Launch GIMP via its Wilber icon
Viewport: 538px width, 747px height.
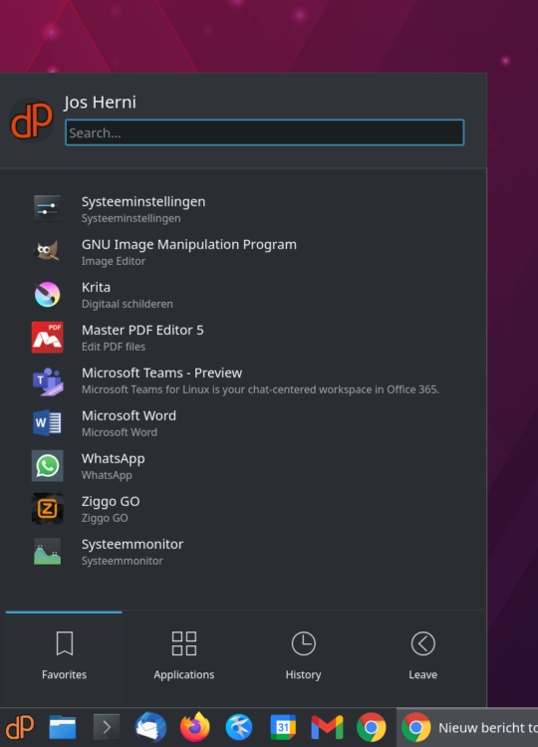(x=47, y=252)
